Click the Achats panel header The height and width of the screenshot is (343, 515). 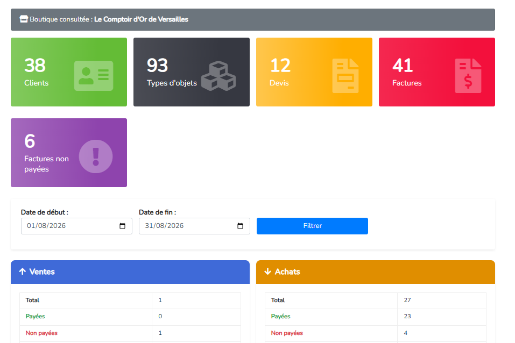pyautogui.click(x=376, y=272)
